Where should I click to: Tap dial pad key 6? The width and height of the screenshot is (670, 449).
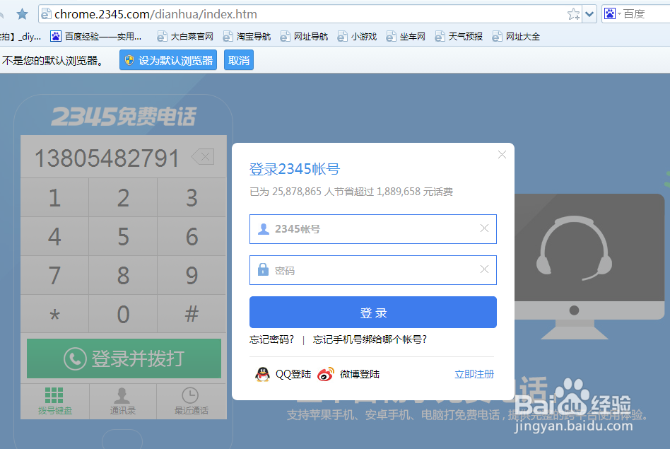192,236
